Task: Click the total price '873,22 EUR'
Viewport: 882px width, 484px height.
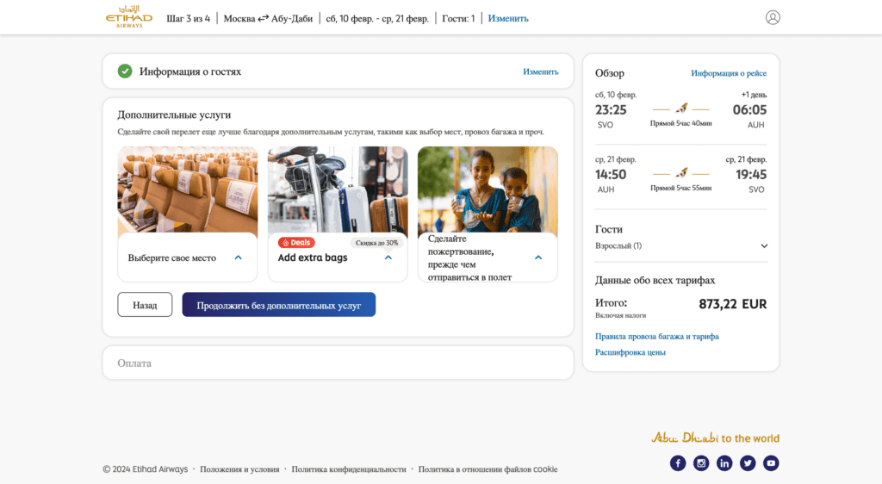Action: [732, 304]
